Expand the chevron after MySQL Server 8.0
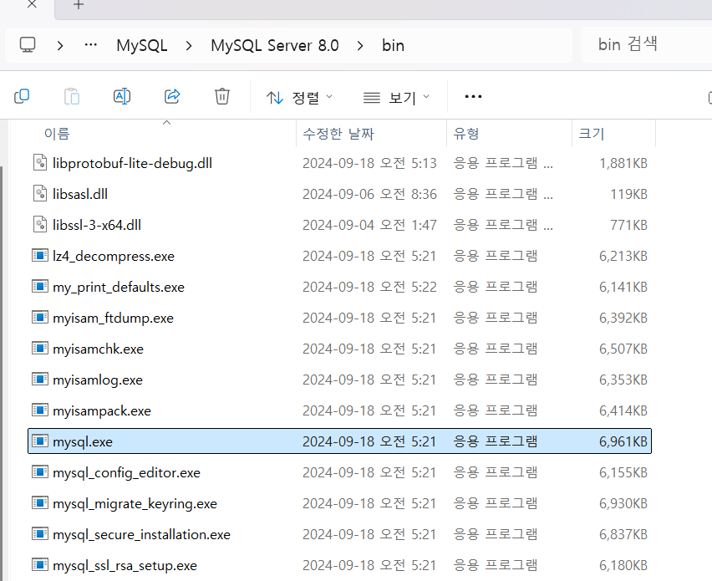Viewport: 712px width, 581px height. [360, 45]
